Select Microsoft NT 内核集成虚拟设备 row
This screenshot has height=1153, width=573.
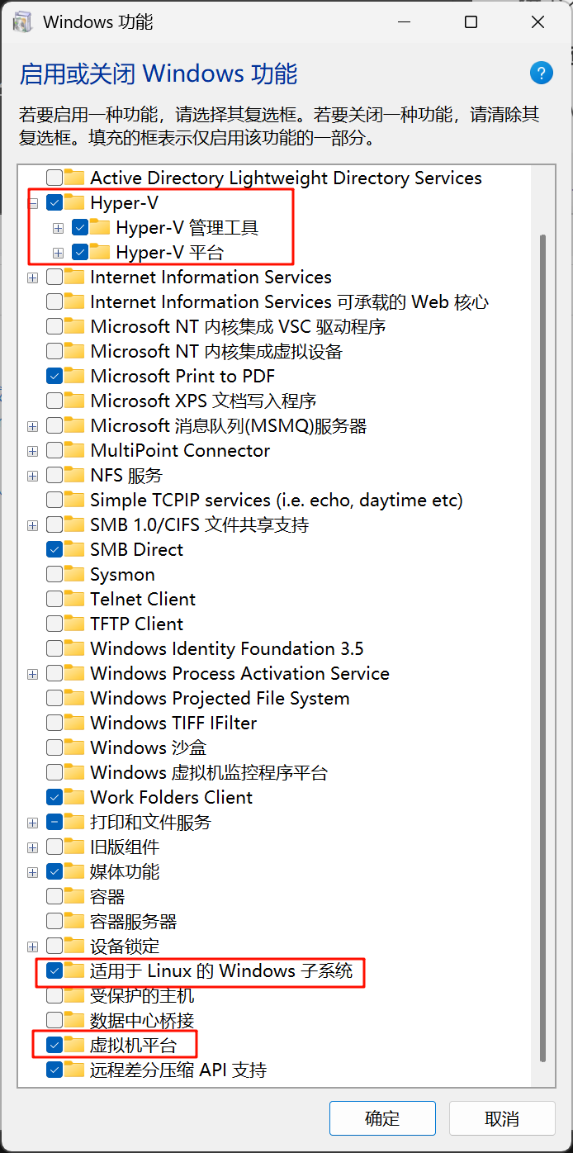(x=216, y=351)
